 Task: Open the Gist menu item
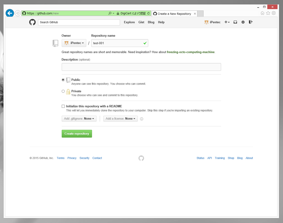tap(141, 22)
